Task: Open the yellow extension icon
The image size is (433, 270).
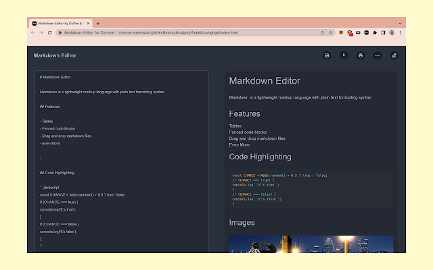Action: click(341, 32)
